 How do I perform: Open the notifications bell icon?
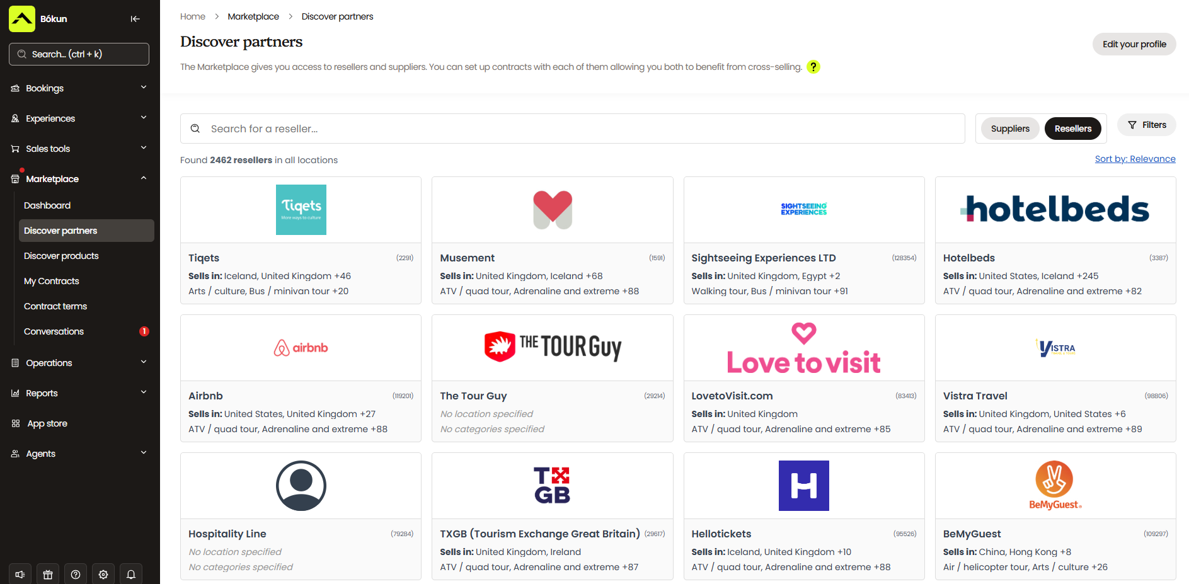click(131, 574)
